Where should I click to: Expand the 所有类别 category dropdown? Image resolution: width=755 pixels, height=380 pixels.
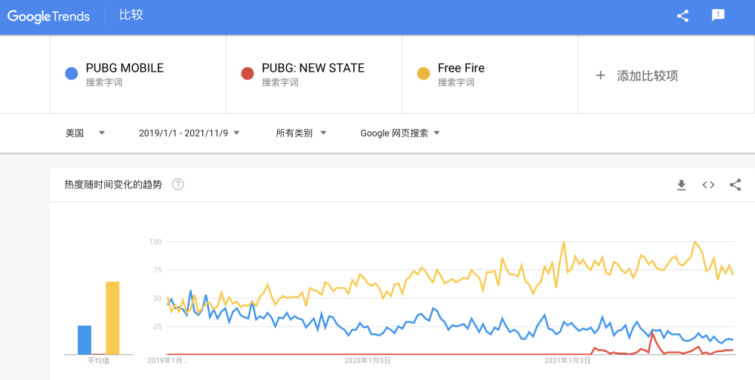click(x=301, y=133)
